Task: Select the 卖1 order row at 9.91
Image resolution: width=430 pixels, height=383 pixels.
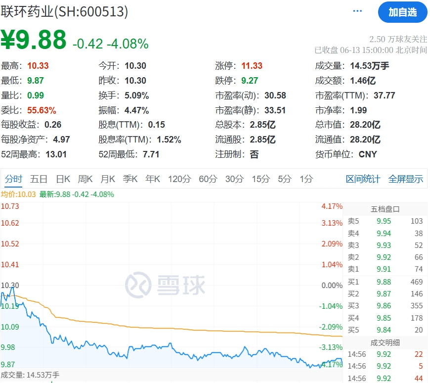Action: pyautogui.click(x=385, y=269)
